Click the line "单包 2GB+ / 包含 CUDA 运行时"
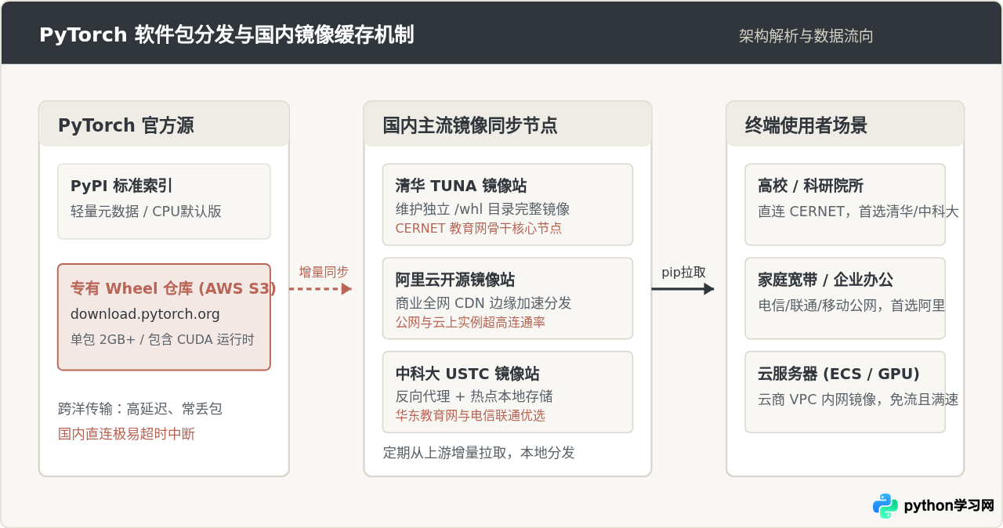The width and height of the screenshot is (1003, 528). point(162,339)
